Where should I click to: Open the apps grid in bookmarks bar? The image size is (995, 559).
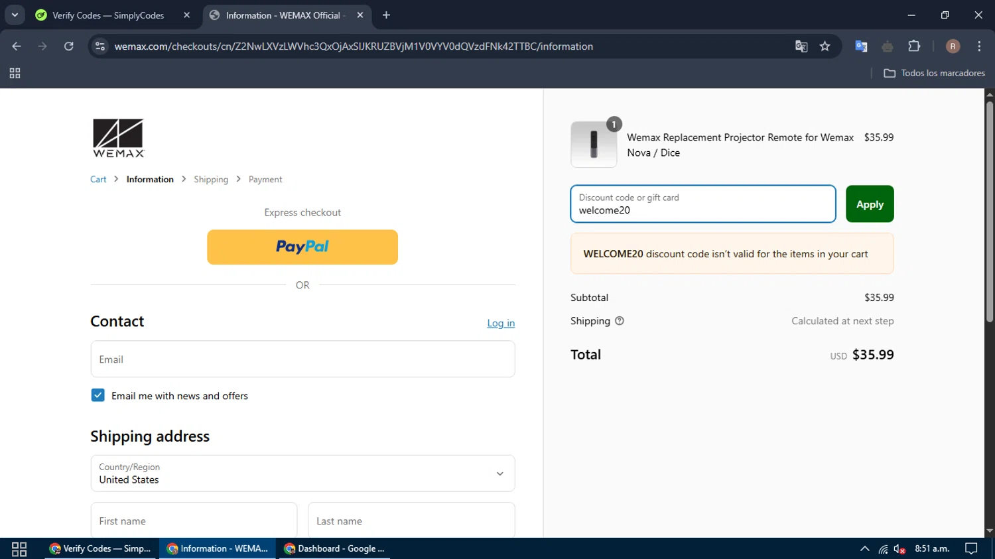click(15, 73)
